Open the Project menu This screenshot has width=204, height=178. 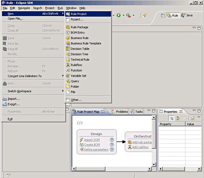(x=50, y=8)
